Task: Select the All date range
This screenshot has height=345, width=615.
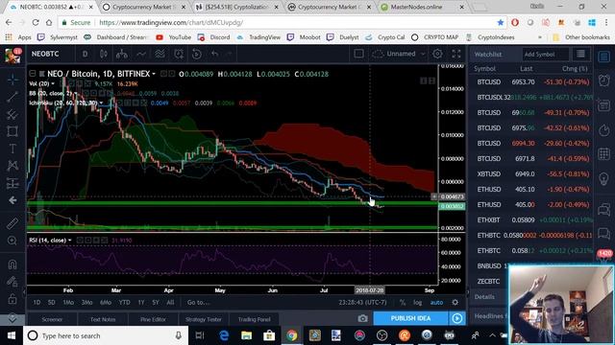Action: [x=170, y=303]
